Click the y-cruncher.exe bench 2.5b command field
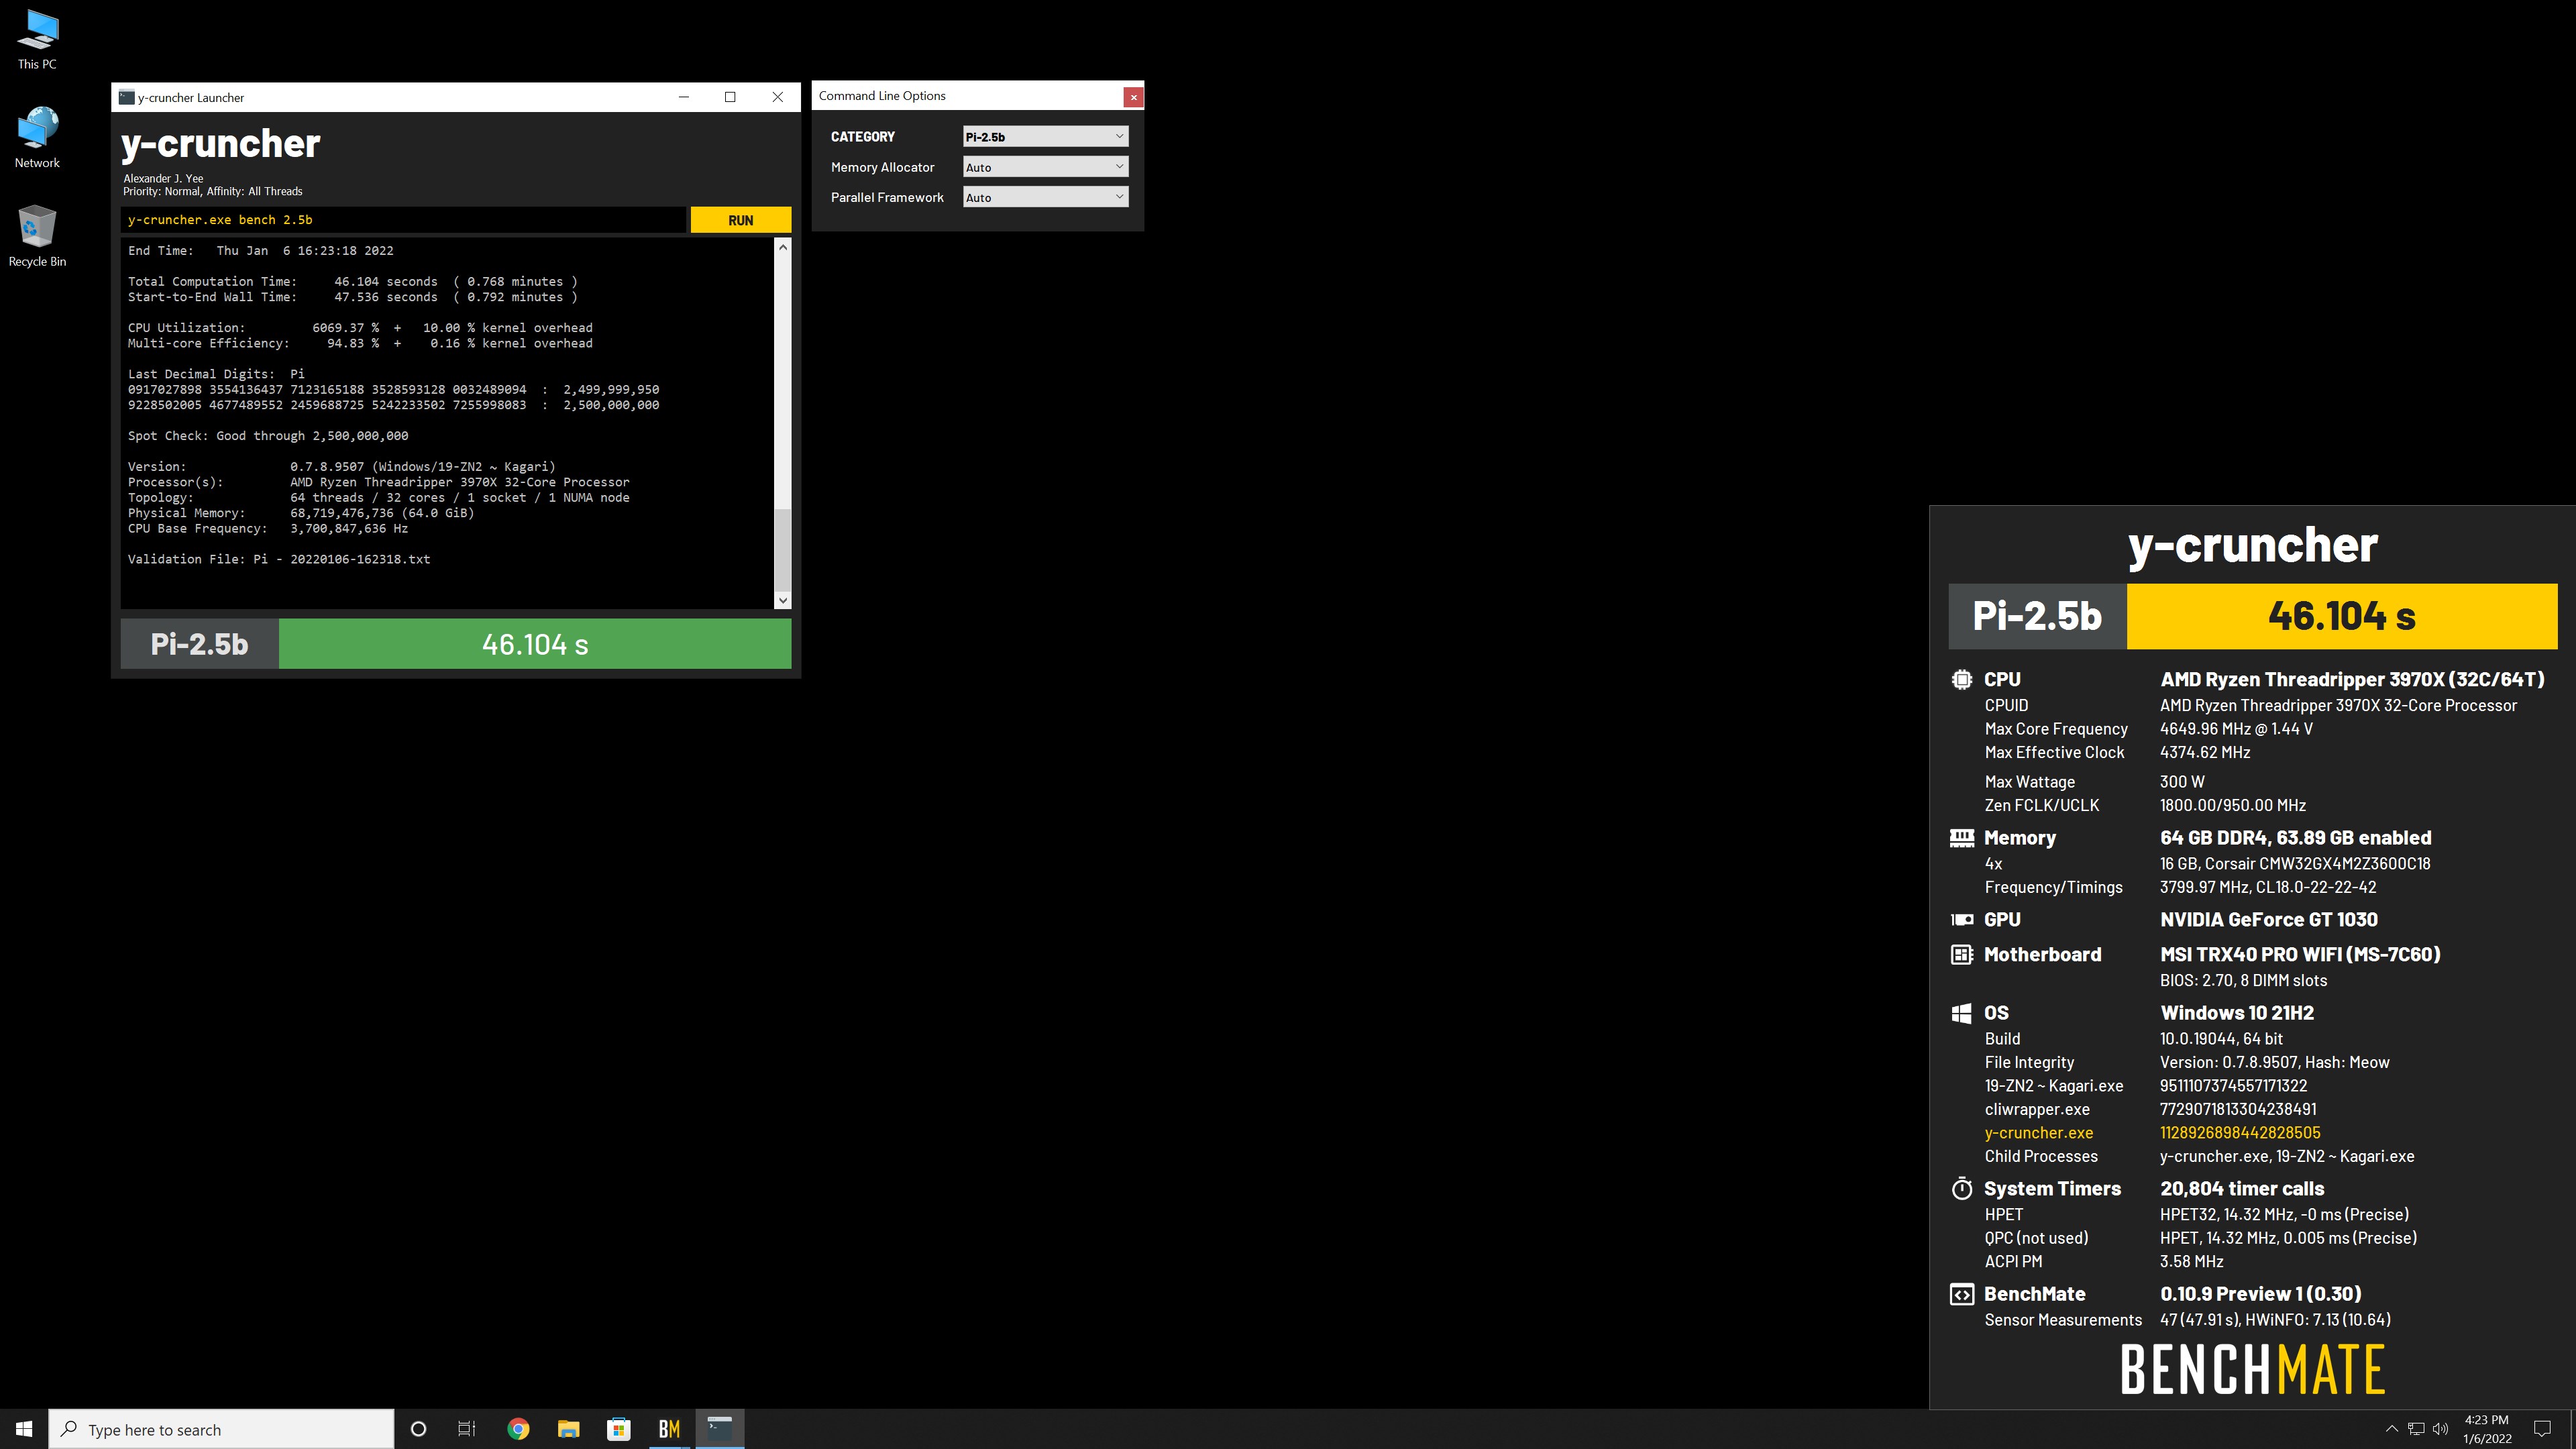Screen dimensions: 2576x1449 (x=404, y=220)
